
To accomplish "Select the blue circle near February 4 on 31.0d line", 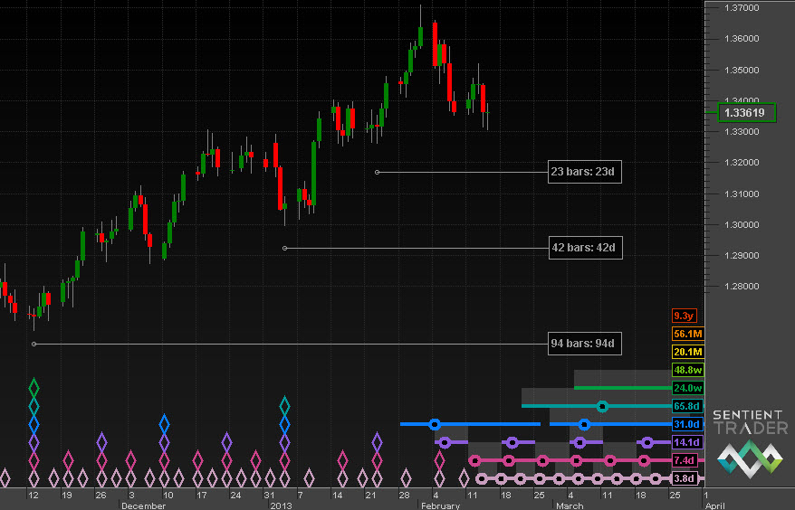I will pyautogui.click(x=435, y=423).
